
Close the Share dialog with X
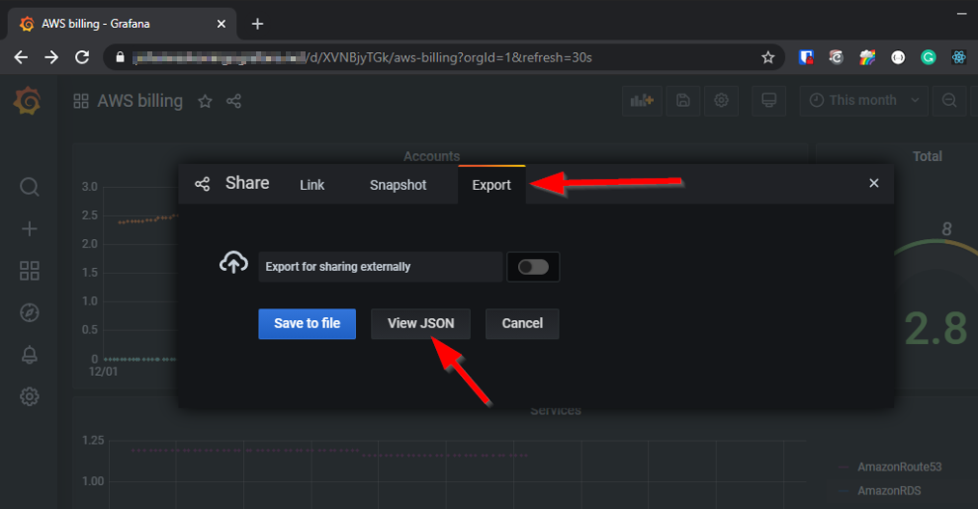coord(874,183)
